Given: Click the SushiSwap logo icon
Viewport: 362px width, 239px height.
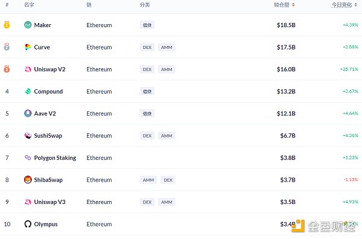Looking at the screenshot, I should pos(28,136).
